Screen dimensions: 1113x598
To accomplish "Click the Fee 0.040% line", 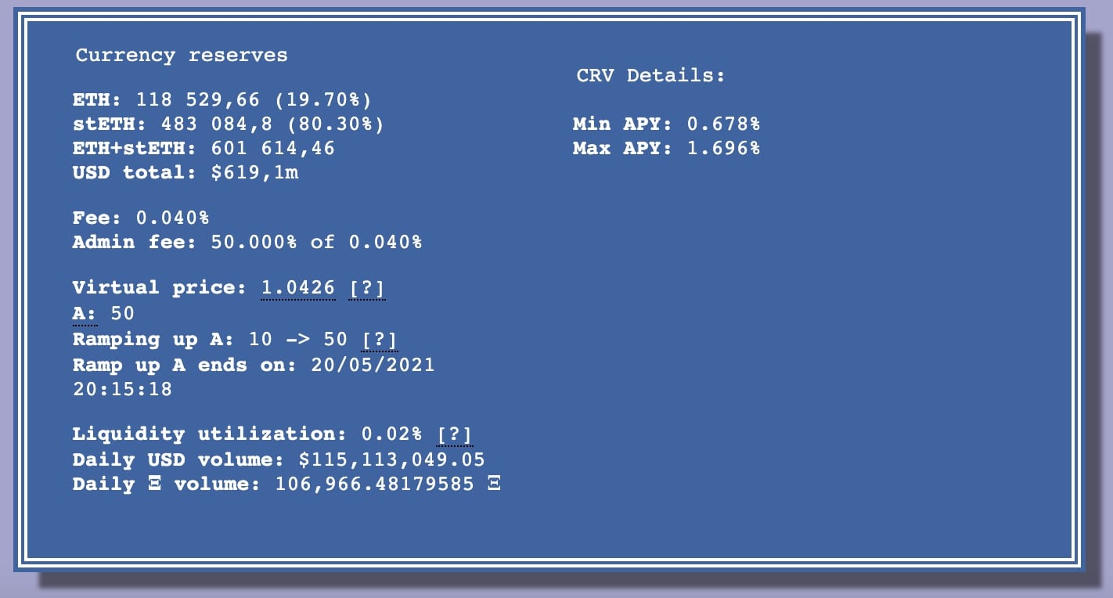I will pos(141,218).
